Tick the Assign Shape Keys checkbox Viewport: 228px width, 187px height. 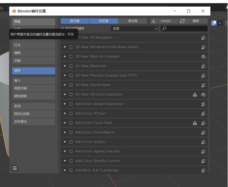(x=71, y=104)
